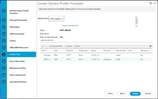Screen dimensions: 158x99
Task: Sort by Protocol column header
Action: (69, 51)
